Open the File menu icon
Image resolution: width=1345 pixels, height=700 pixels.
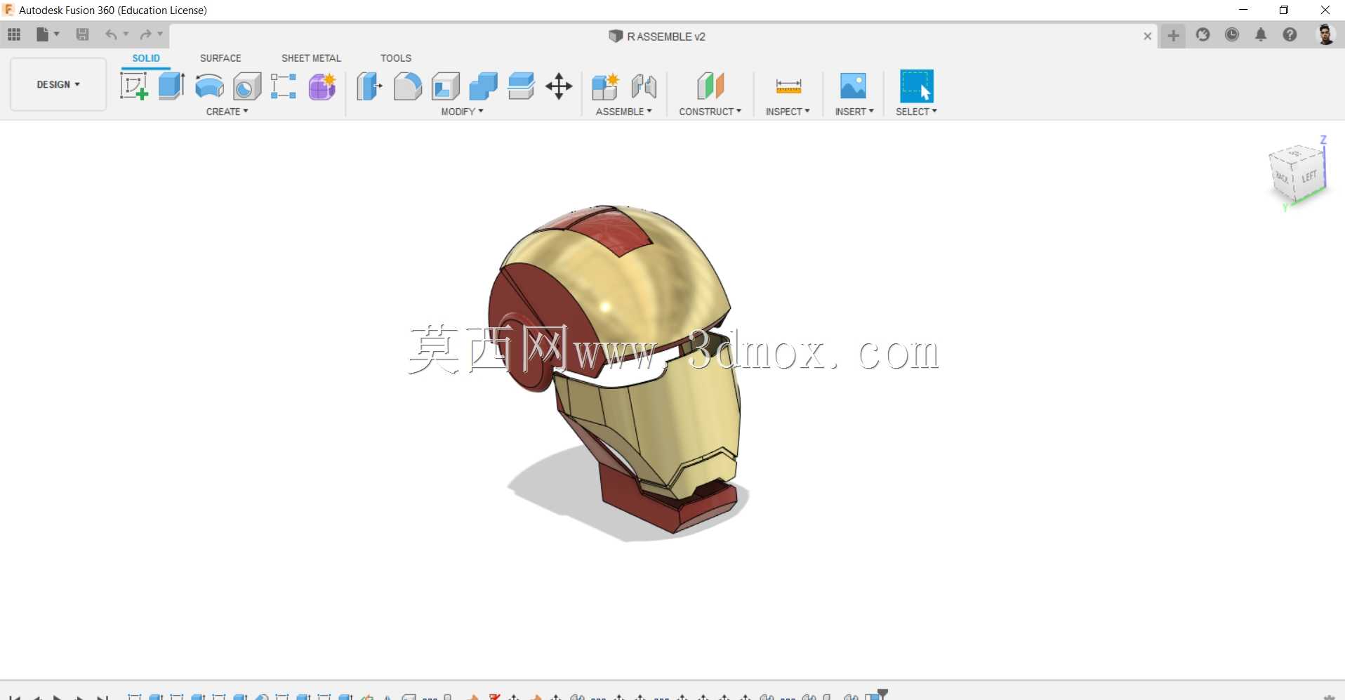click(43, 34)
